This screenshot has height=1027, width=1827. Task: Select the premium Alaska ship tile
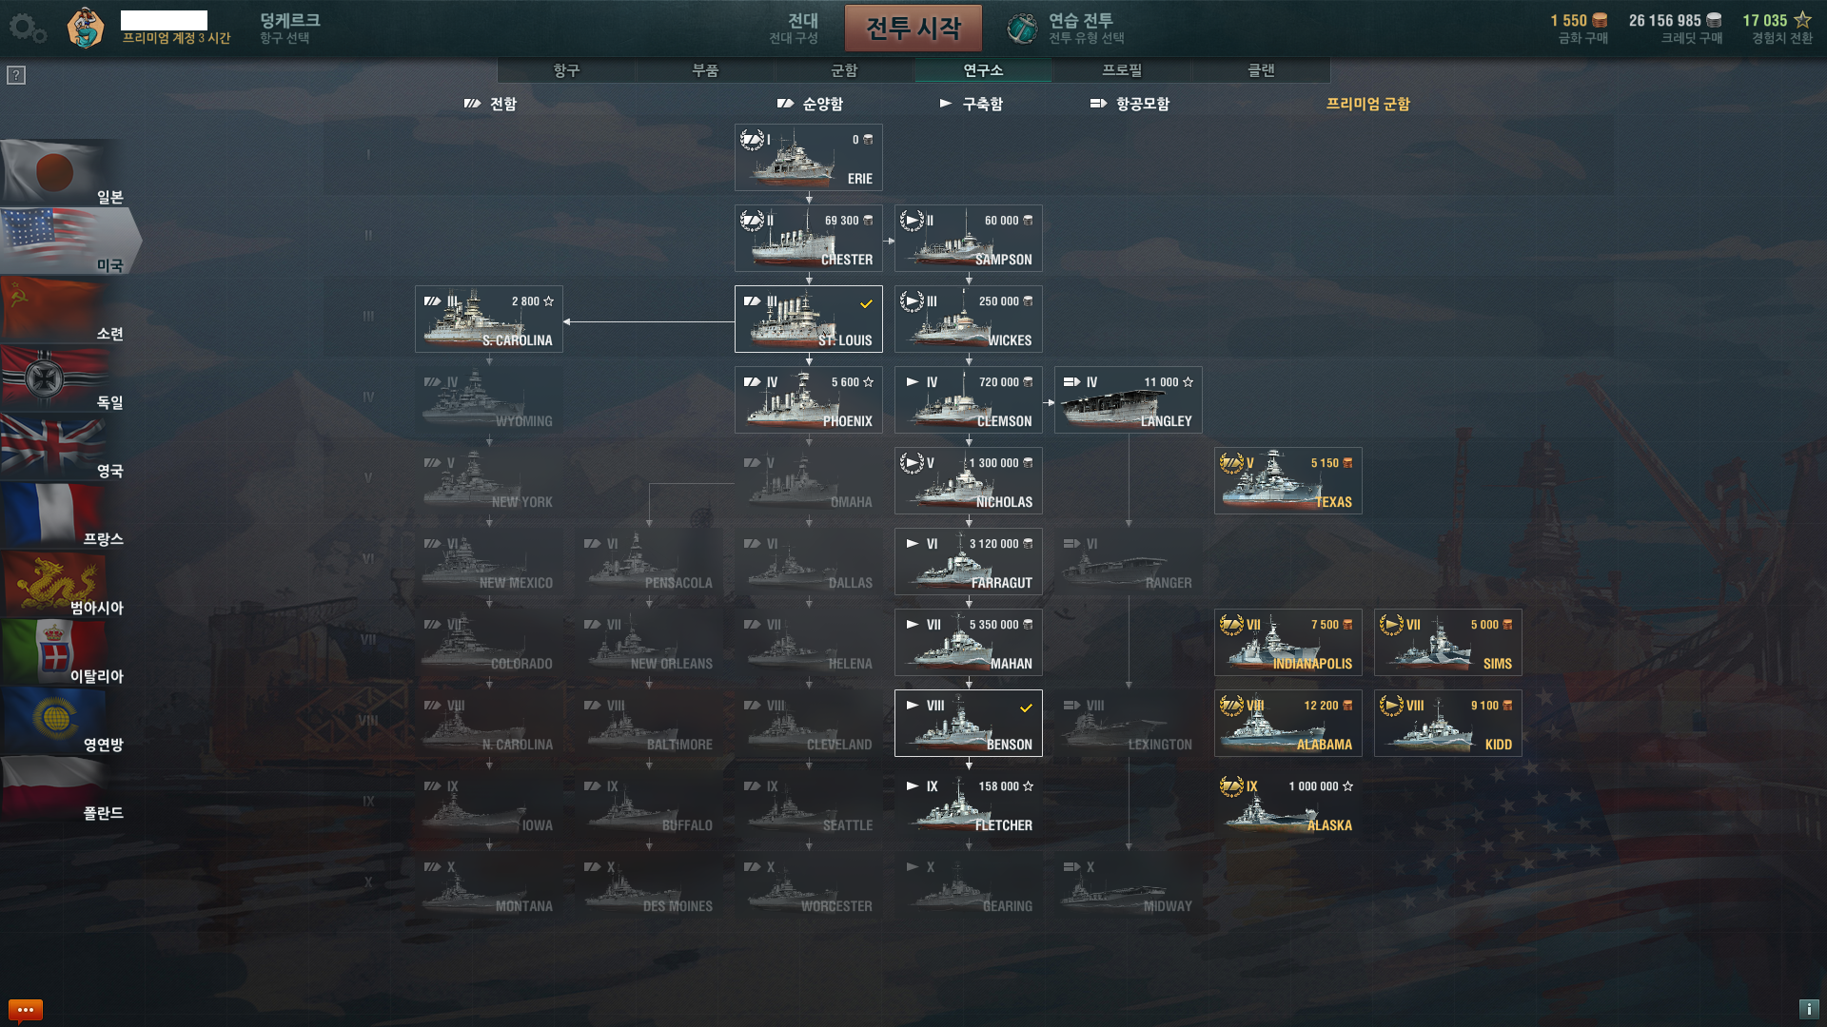click(x=1288, y=804)
